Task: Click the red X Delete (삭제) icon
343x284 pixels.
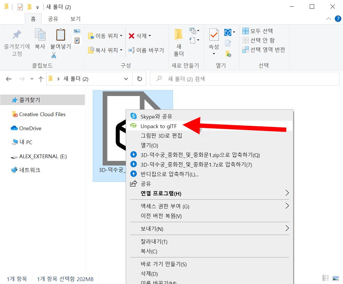Action: [x=132, y=36]
